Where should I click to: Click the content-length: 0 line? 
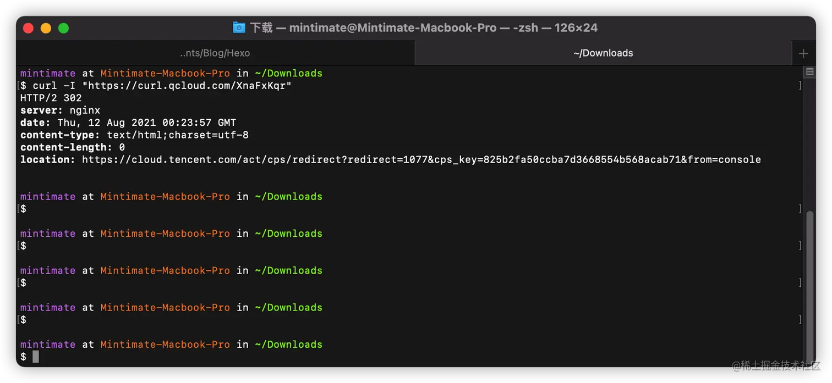click(73, 147)
